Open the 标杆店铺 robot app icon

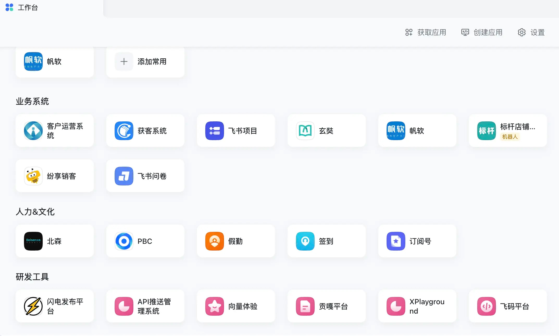tap(487, 131)
